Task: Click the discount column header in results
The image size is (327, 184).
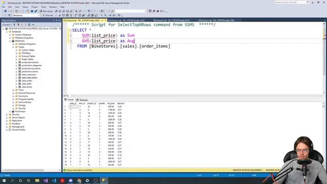Action: [121, 103]
